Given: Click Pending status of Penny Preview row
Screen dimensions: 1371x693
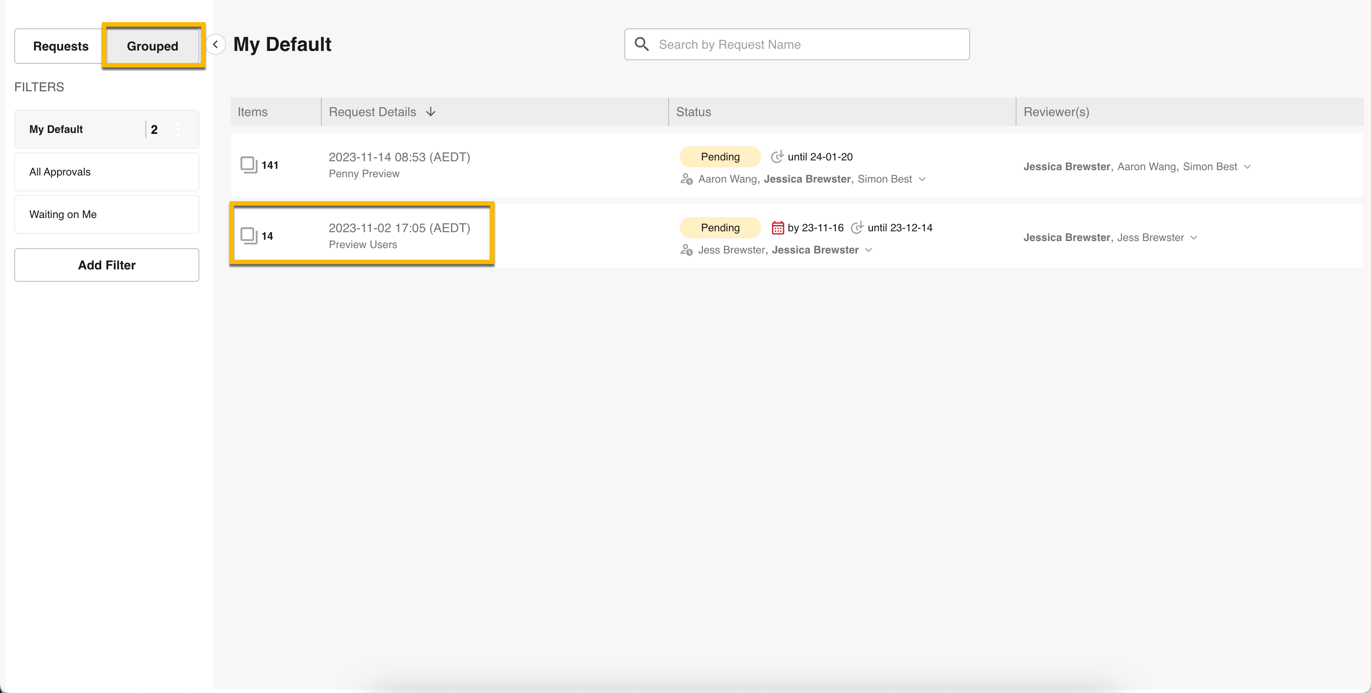Looking at the screenshot, I should (x=720, y=156).
